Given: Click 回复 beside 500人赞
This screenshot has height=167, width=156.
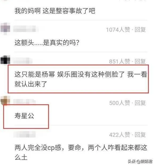Looking at the screenshot, I should [140, 103].
